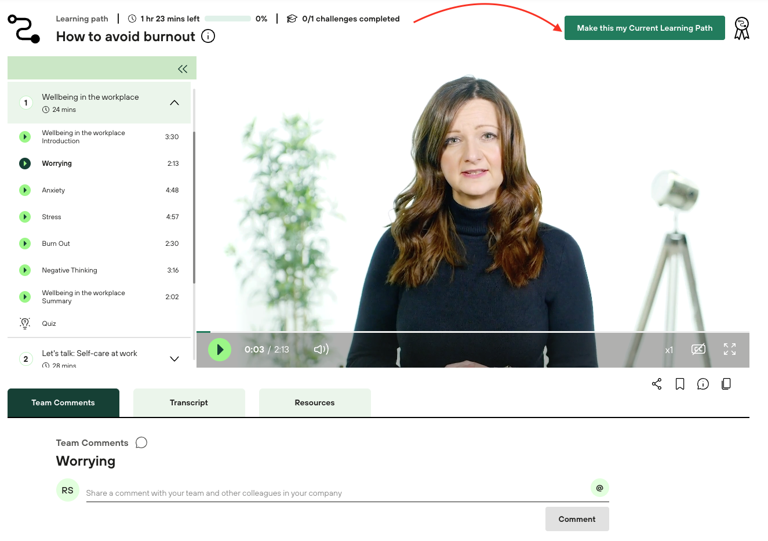Image resolution: width=768 pixels, height=541 pixels.
Task: Click Make this my Current Learning Path
Action: tap(645, 28)
